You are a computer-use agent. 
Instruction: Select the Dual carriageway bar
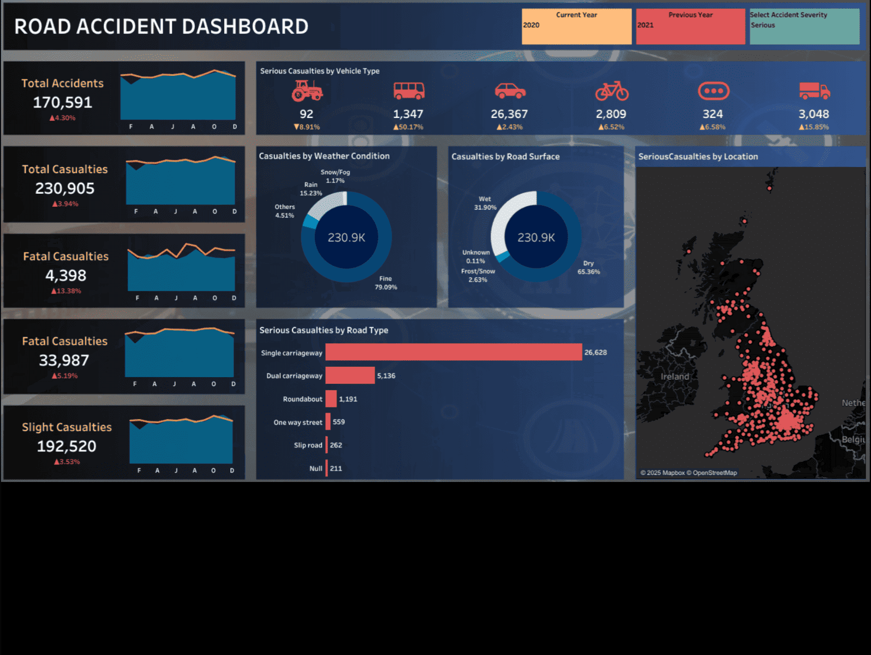coord(350,376)
